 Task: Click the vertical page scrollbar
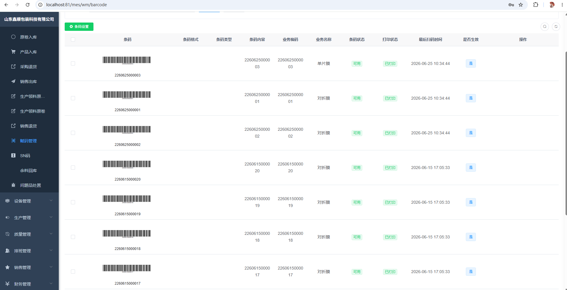566,133
